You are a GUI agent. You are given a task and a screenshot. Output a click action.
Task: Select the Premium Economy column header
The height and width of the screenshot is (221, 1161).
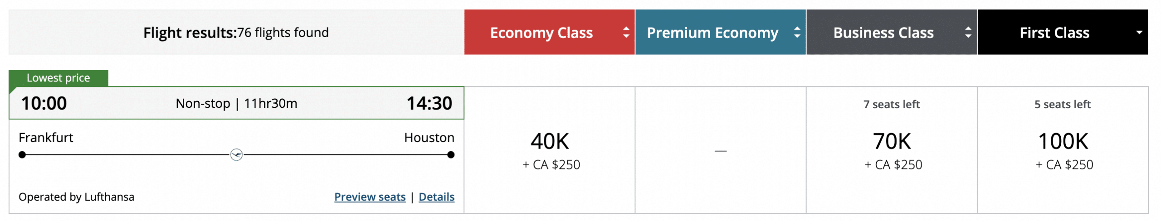pos(712,33)
